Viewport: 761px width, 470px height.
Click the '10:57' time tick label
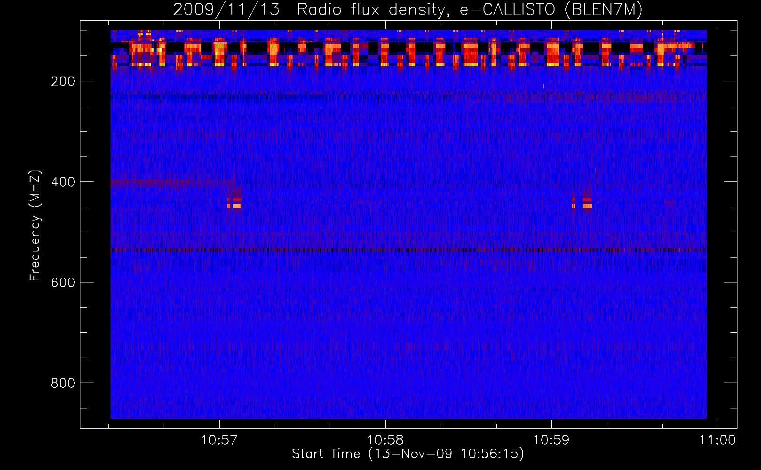(x=219, y=440)
